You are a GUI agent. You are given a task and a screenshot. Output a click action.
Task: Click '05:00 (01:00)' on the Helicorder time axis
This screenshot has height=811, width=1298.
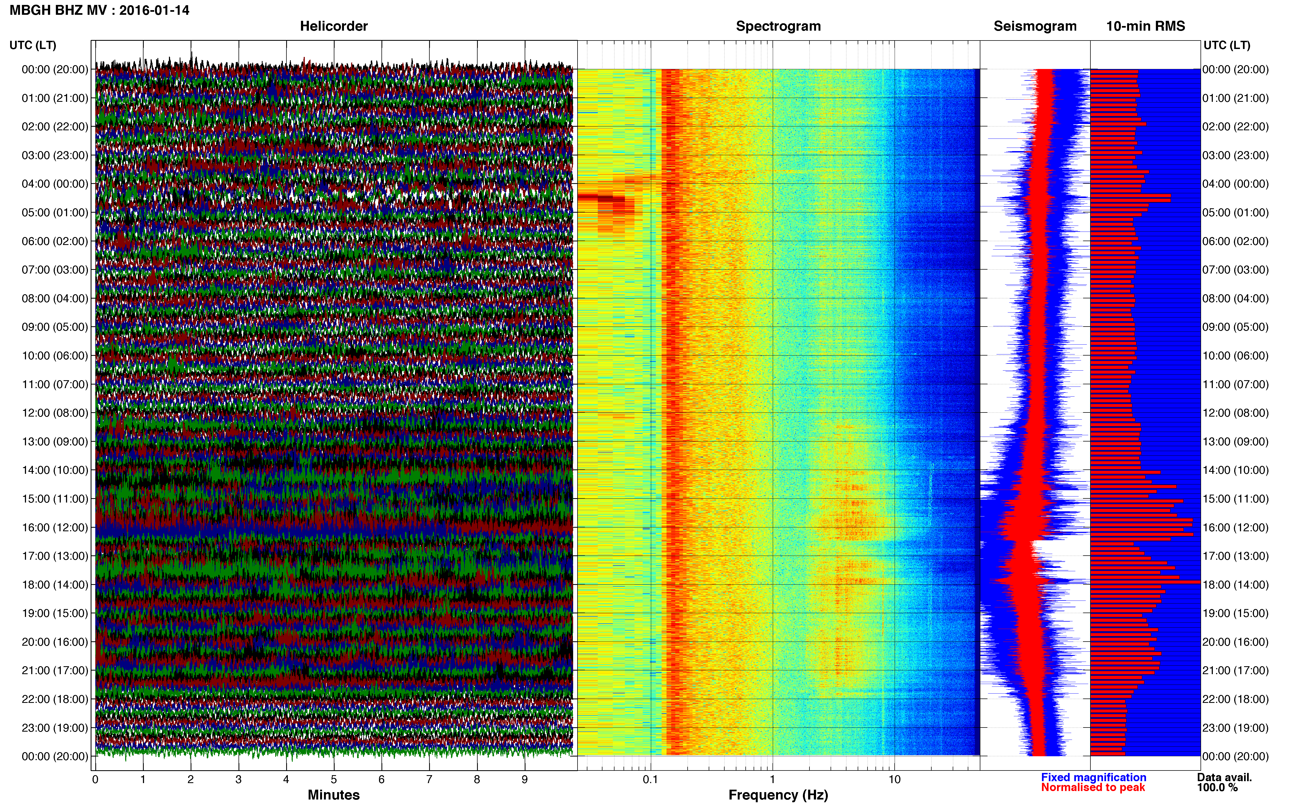coord(55,212)
